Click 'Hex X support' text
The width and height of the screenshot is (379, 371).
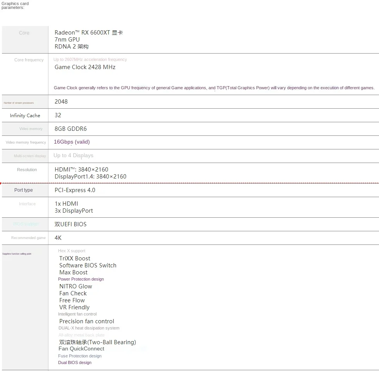(x=72, y=251)
